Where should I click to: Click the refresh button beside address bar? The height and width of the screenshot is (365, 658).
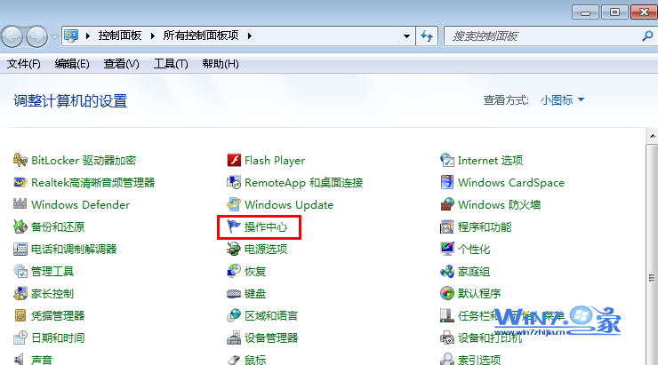coord(427,36)
